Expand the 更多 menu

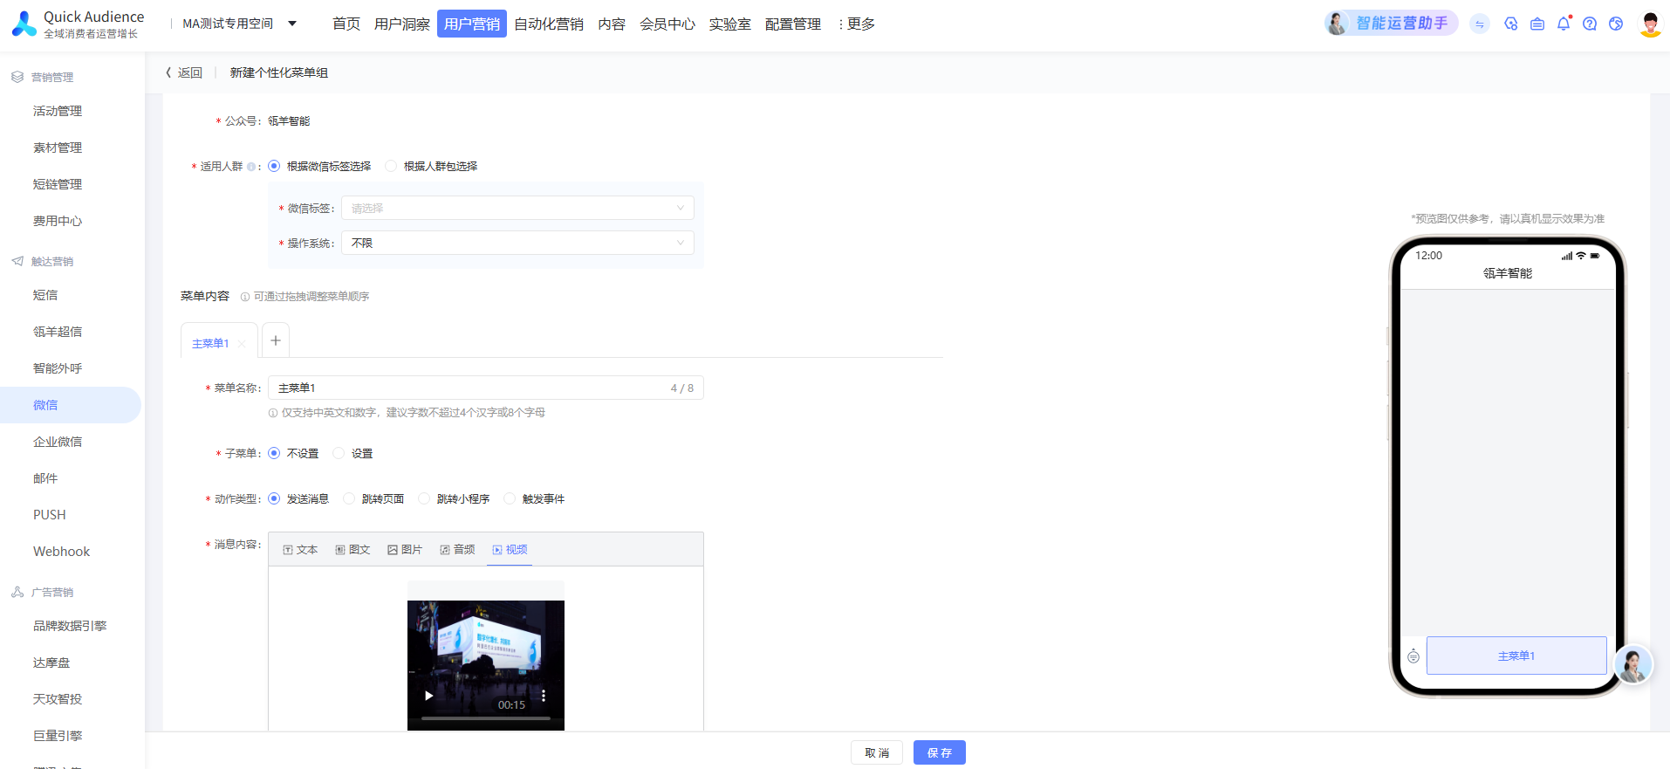[x=856, y=24]
